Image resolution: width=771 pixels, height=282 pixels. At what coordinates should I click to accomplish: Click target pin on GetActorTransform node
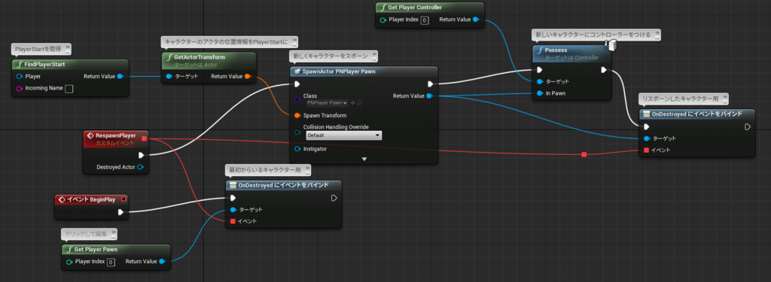click(x=169, y=76)
